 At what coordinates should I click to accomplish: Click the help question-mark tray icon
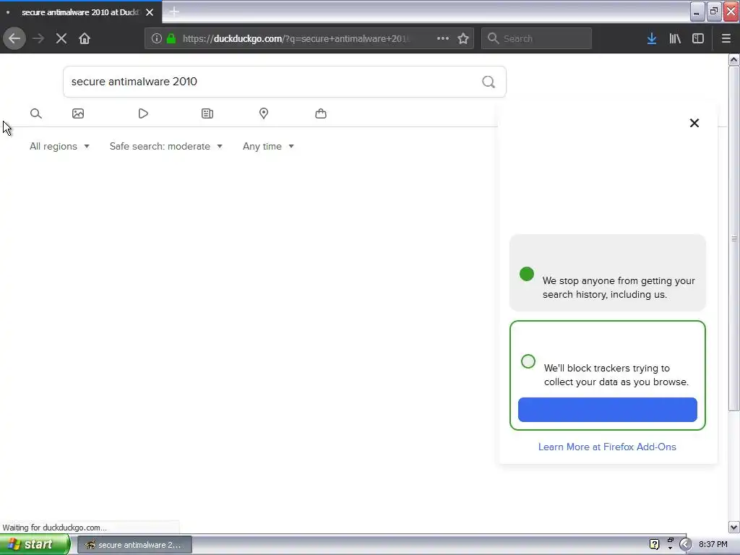(654, 545)
